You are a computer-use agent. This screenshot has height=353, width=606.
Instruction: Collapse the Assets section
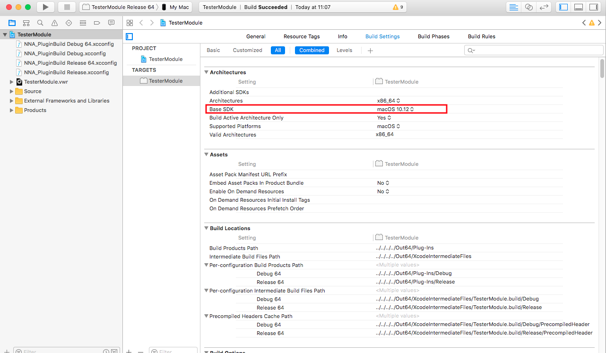(206, 155)
